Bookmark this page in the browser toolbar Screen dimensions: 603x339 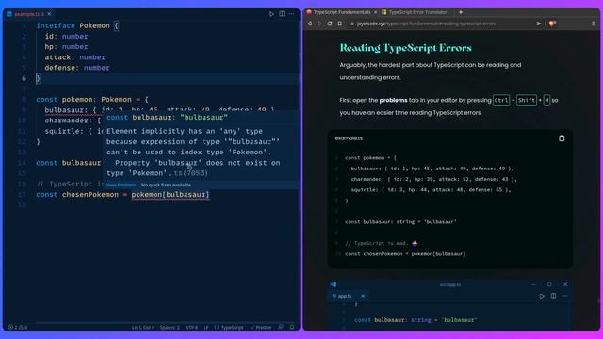[x=340, y=24]
